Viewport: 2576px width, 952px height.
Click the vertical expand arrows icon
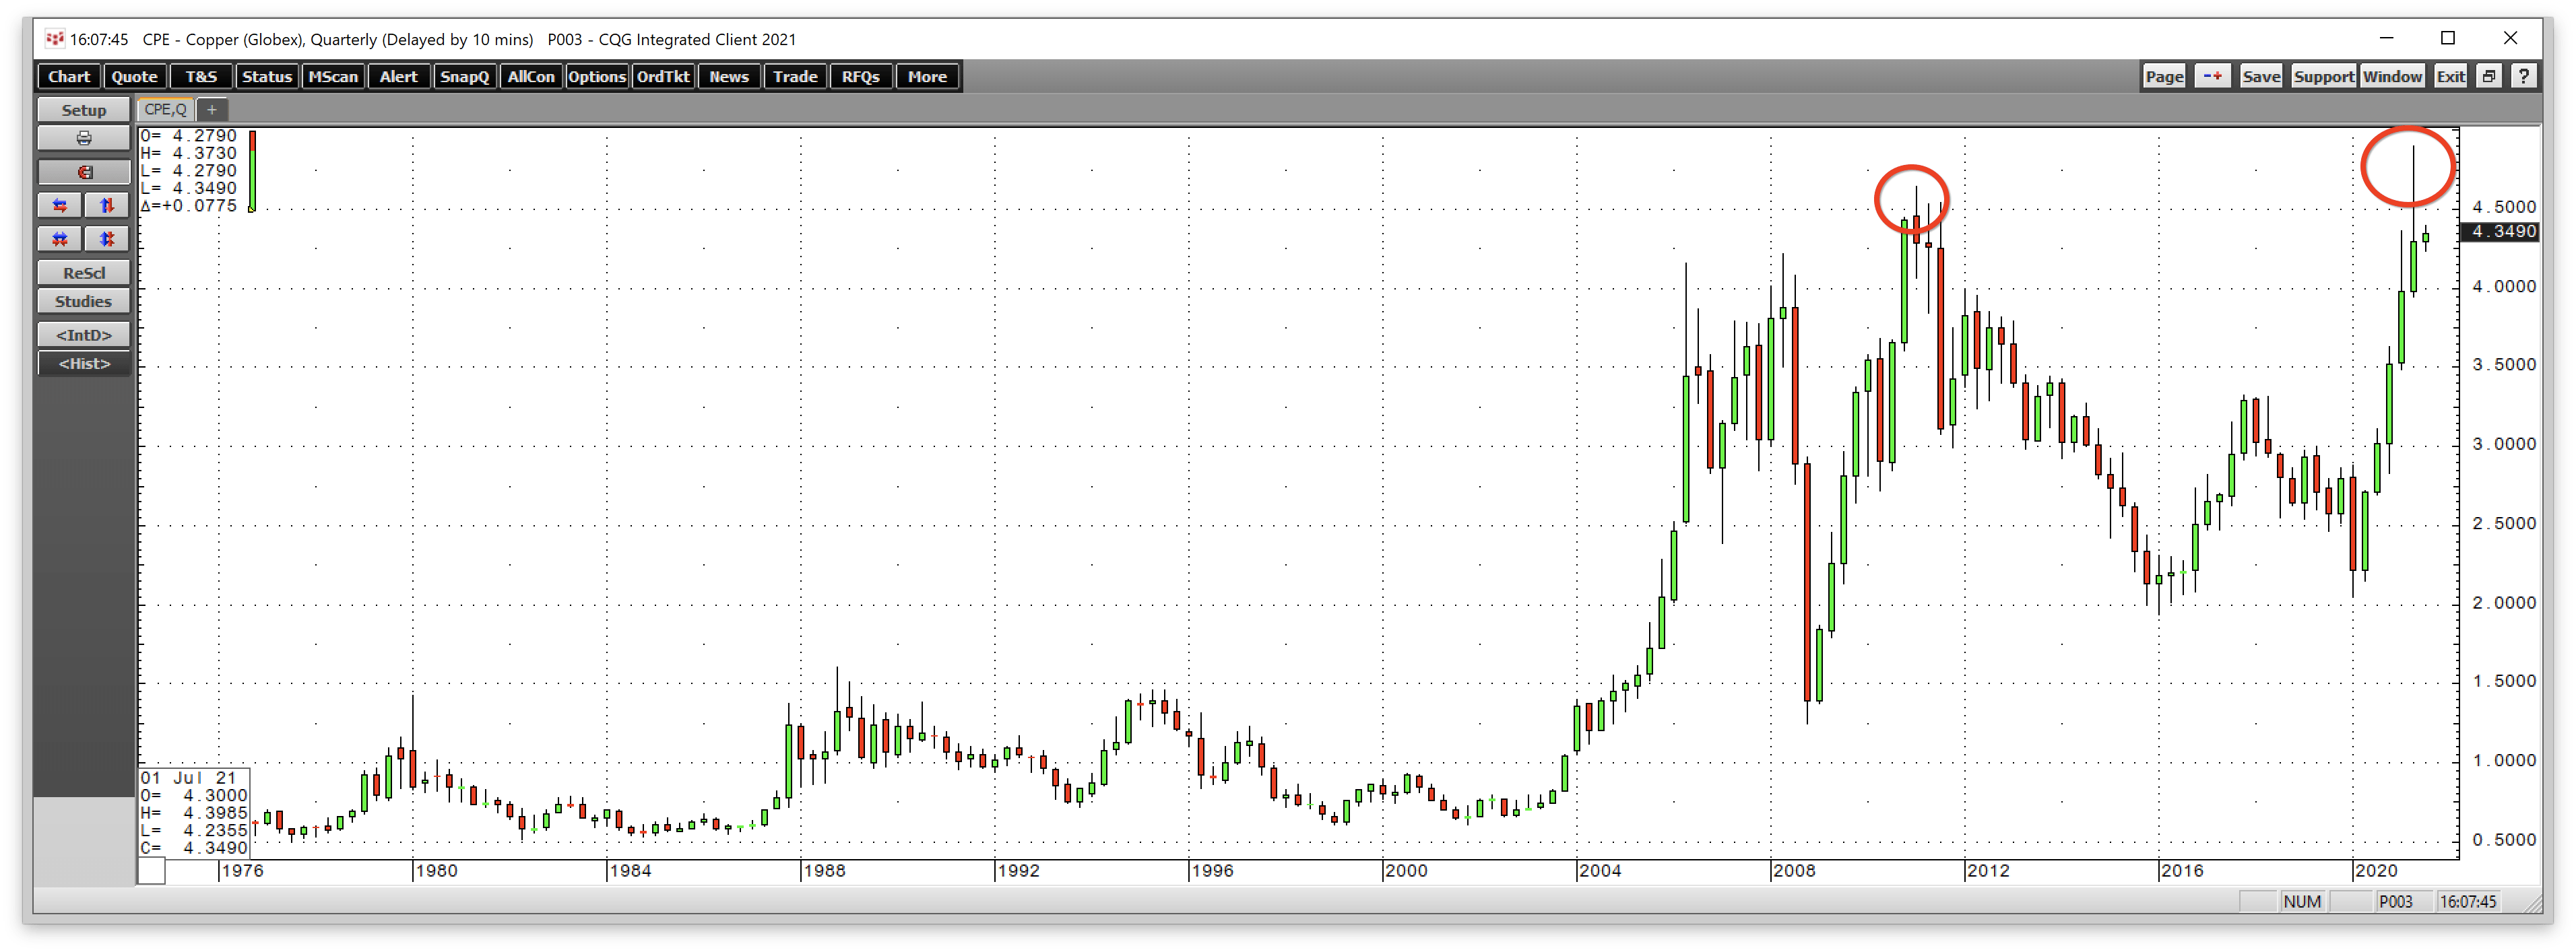pos(107,205)
